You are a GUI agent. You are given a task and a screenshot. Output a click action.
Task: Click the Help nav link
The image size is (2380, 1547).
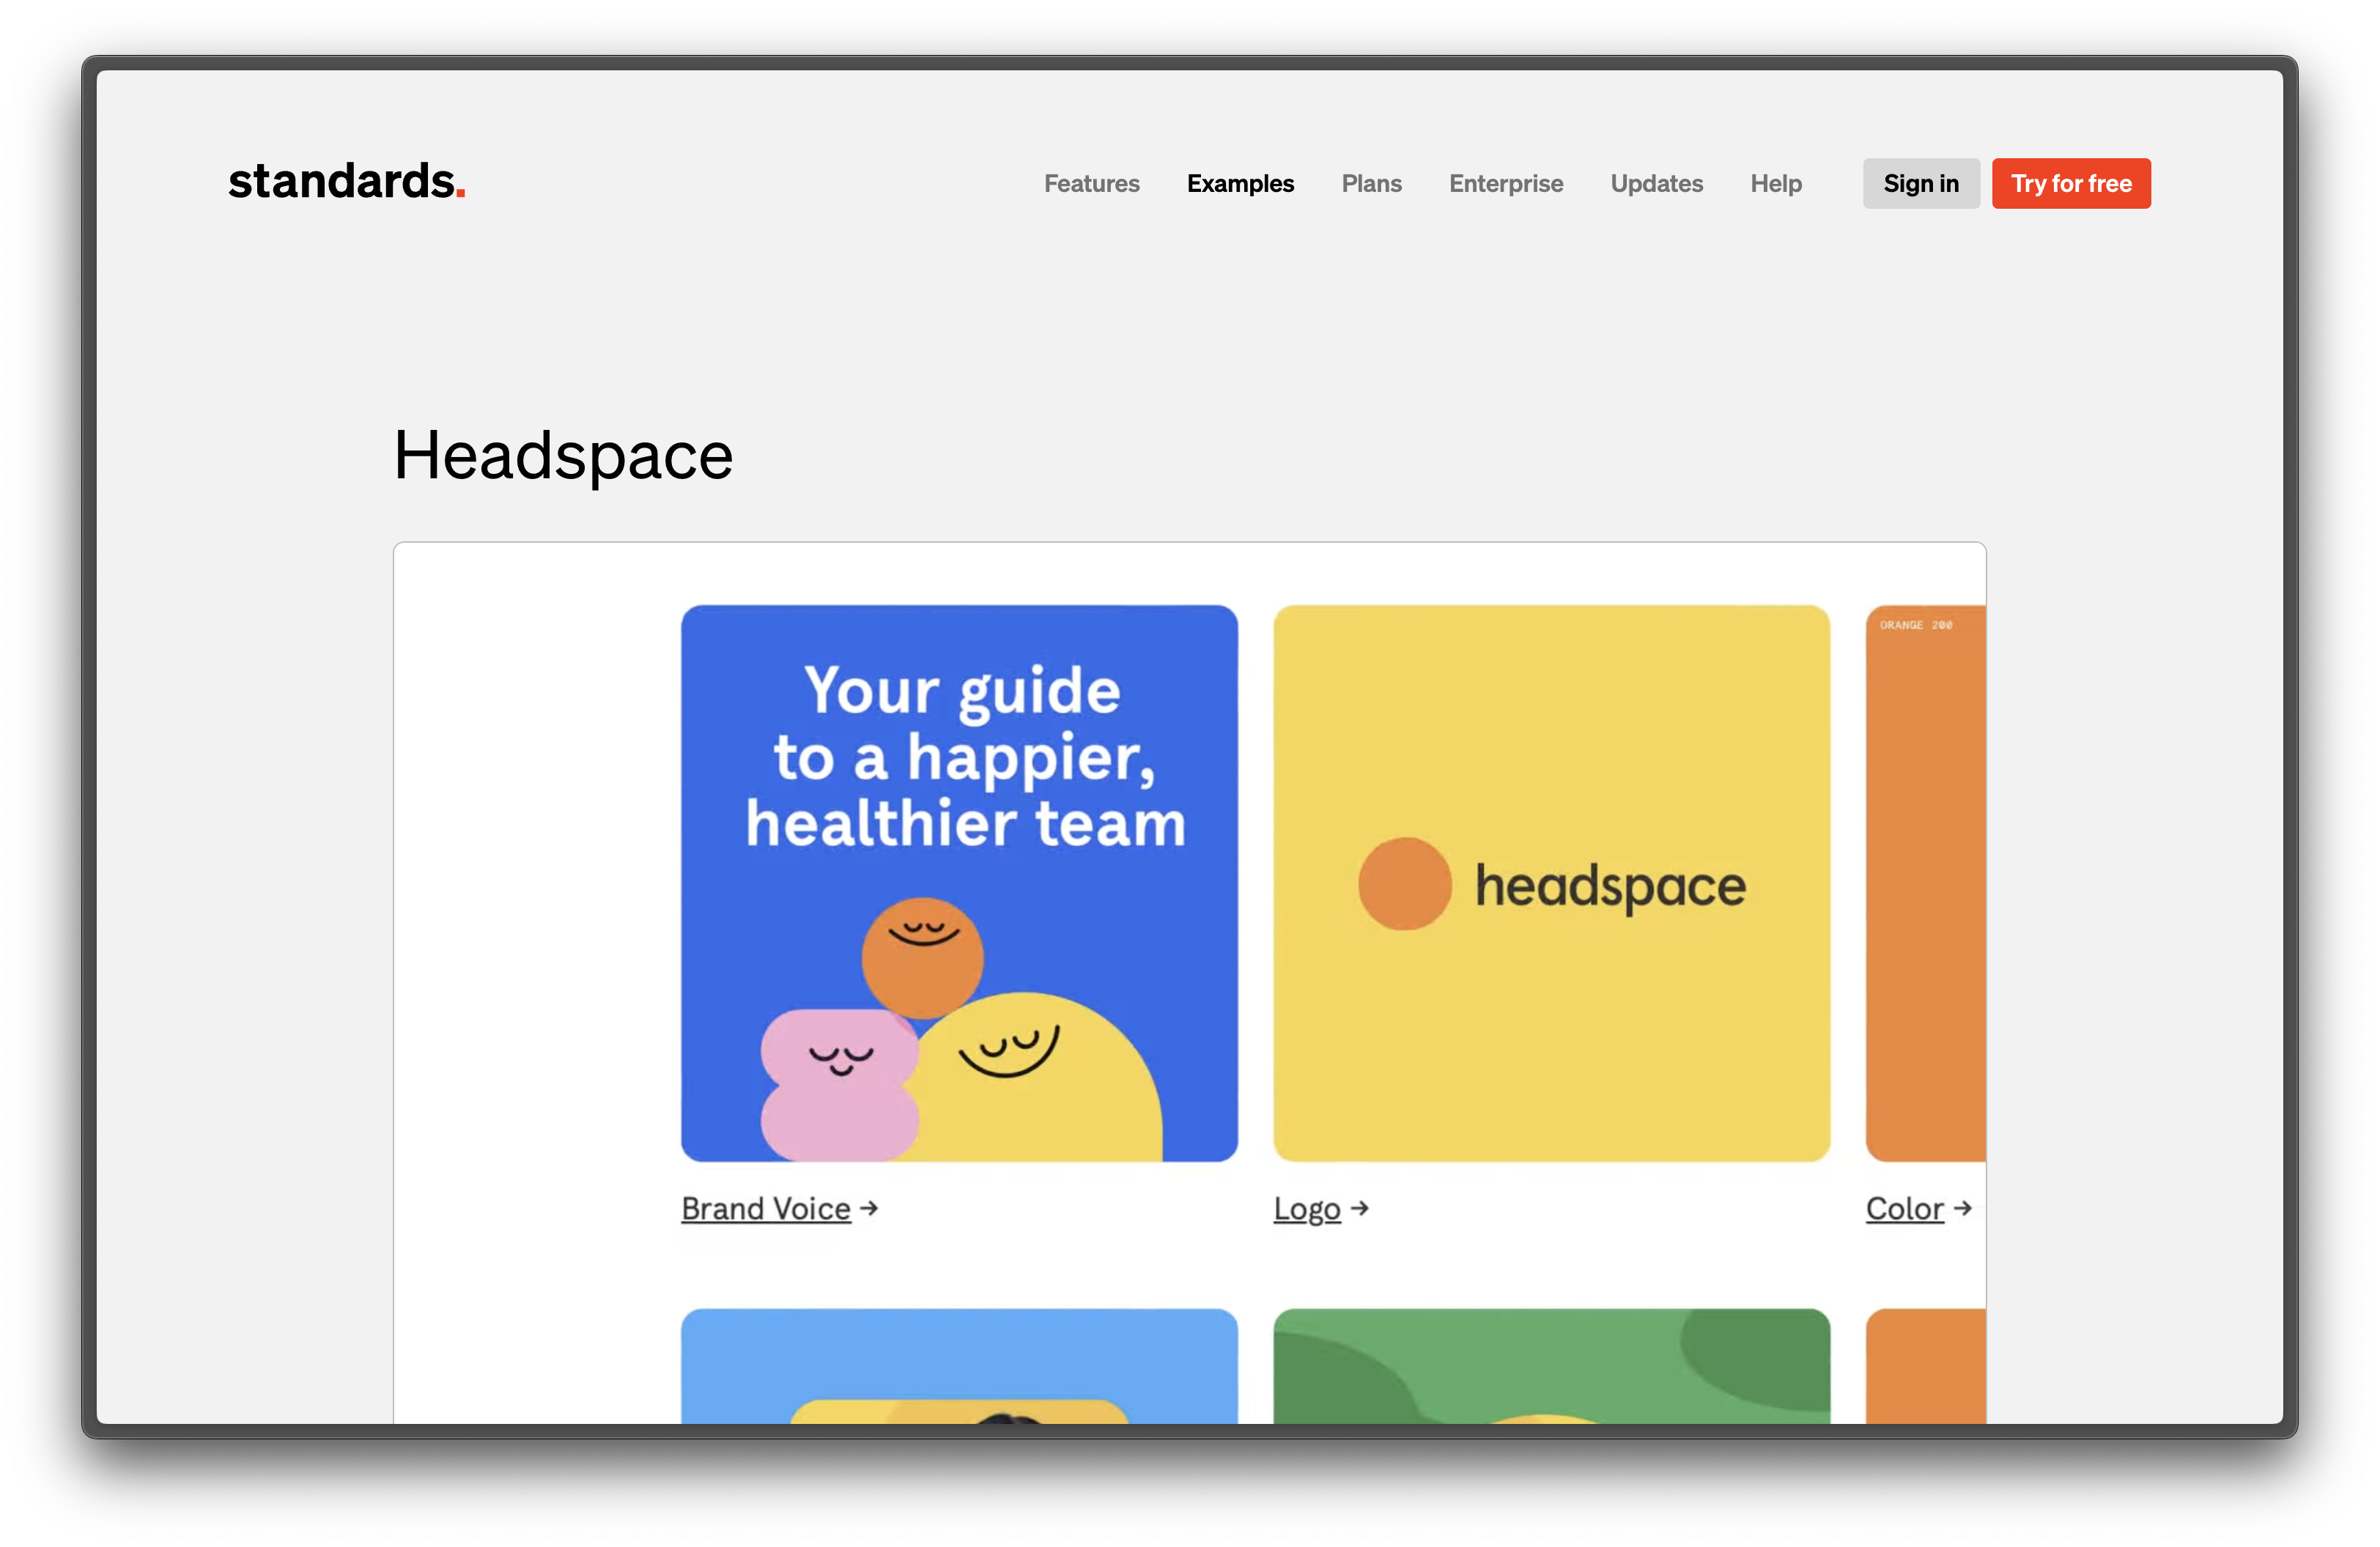[x=1775, y=184]
